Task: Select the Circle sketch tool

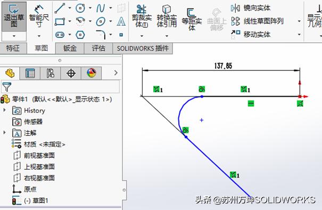Action: pos(80,8)
